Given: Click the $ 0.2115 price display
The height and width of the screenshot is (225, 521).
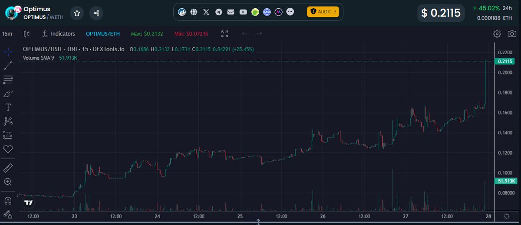Looking at the screenshot, I should (x=441, y=13).
